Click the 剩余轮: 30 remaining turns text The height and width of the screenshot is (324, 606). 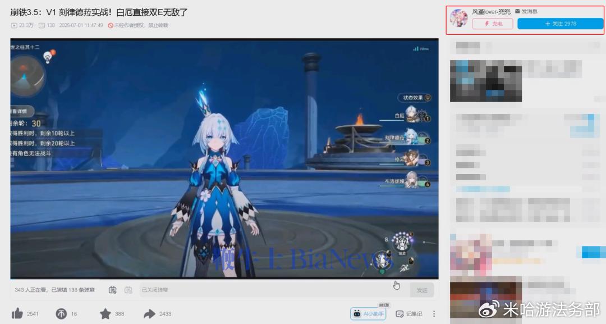(x=25, y=124)
